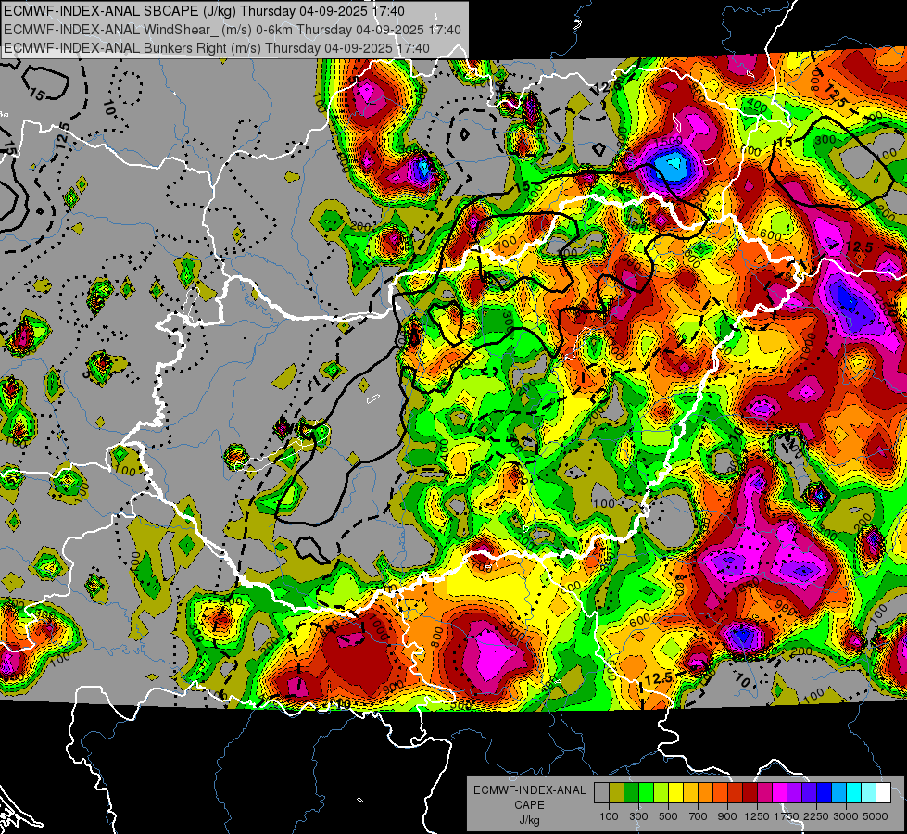Screen dimensions: 907x834
Task: Click the 1750 value under the legend
Action: tap(787, 816)
